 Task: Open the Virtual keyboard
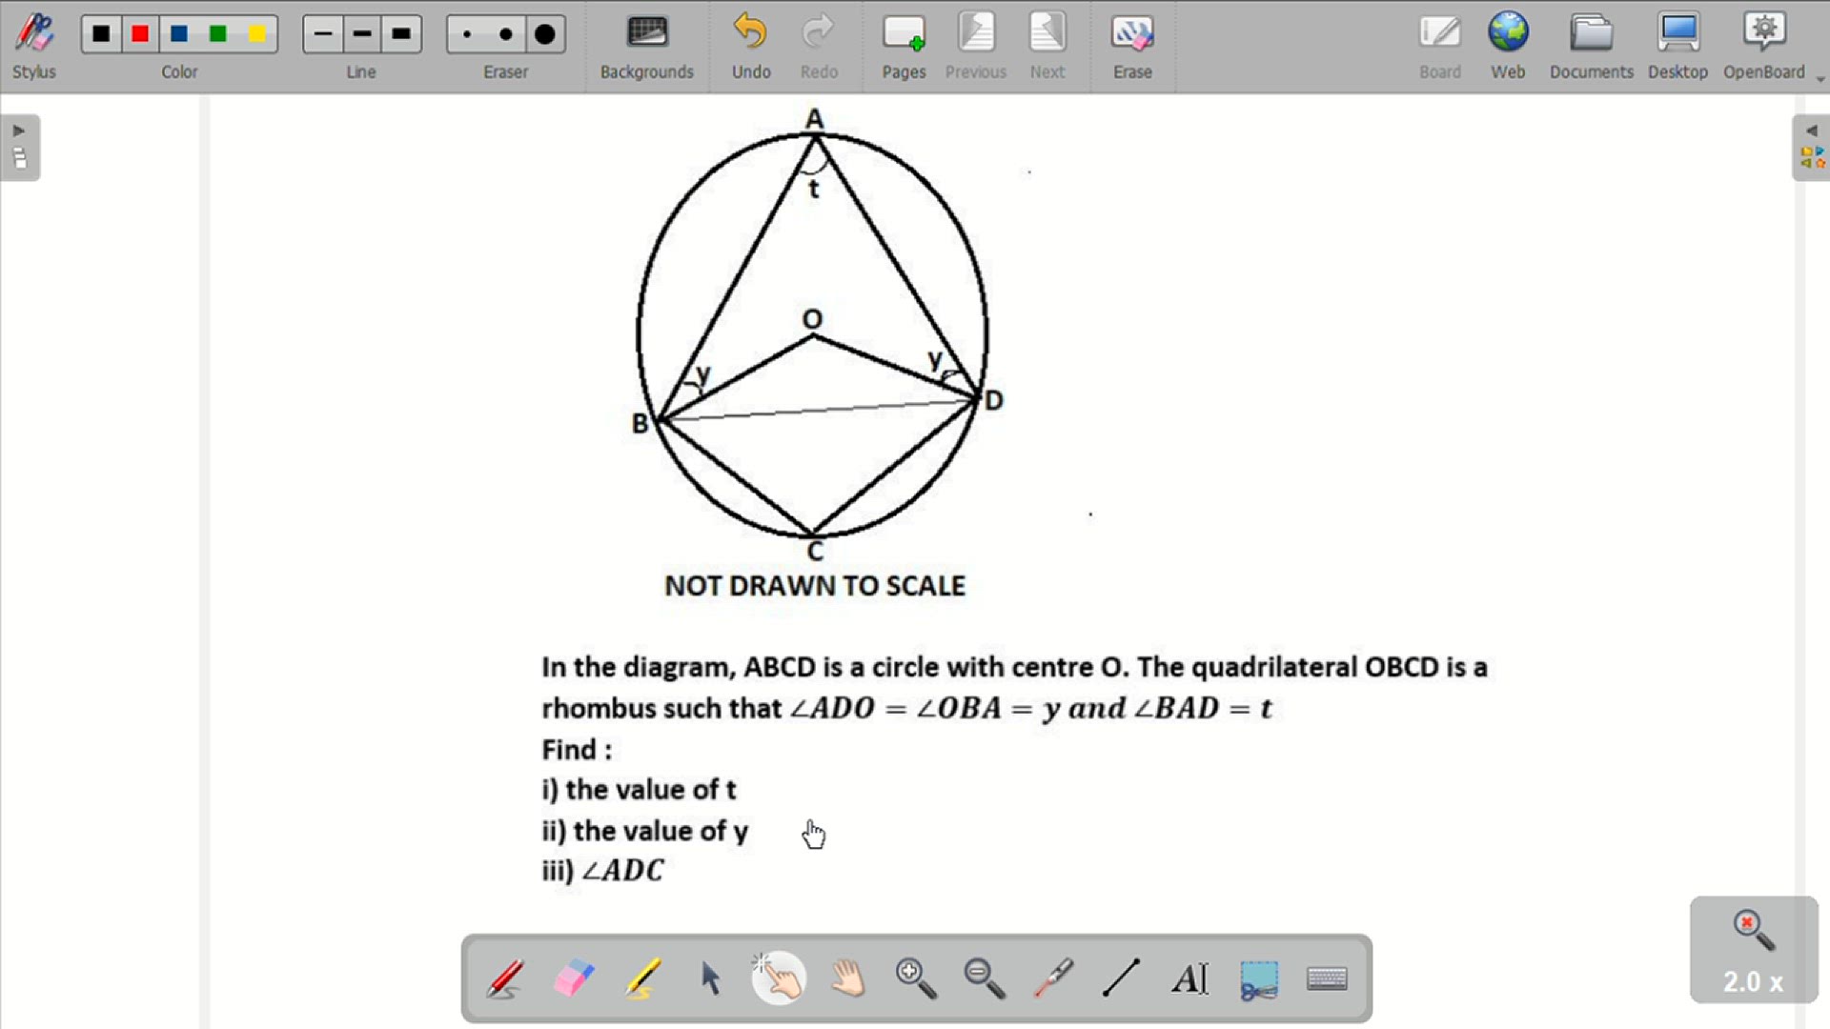point(1328,978)
